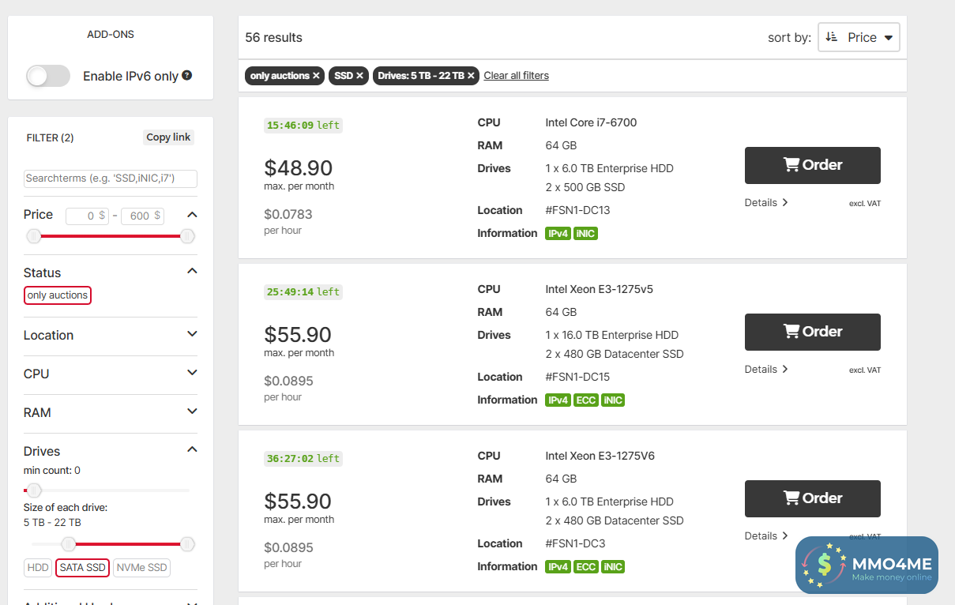The image size is (955, 605).
Task: Open the sort by Price dropdown
Action: click(x=859, y=37)
